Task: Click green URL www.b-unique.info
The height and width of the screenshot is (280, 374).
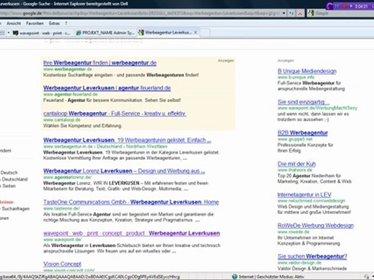Action: pos(296,77)
